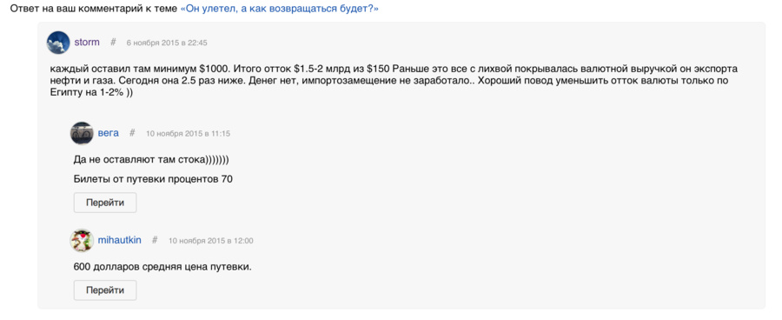Click timestamp 10 ноября 2015 в 11:15

(x=188, y=134)
